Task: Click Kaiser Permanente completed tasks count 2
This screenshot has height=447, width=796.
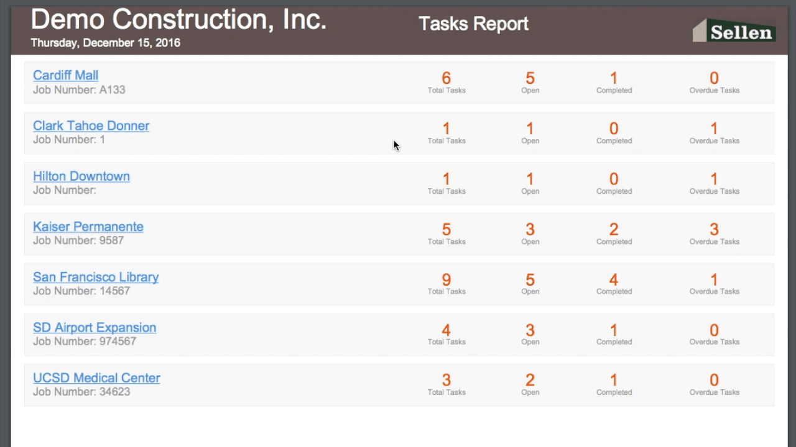Action: tap(614, 230)
